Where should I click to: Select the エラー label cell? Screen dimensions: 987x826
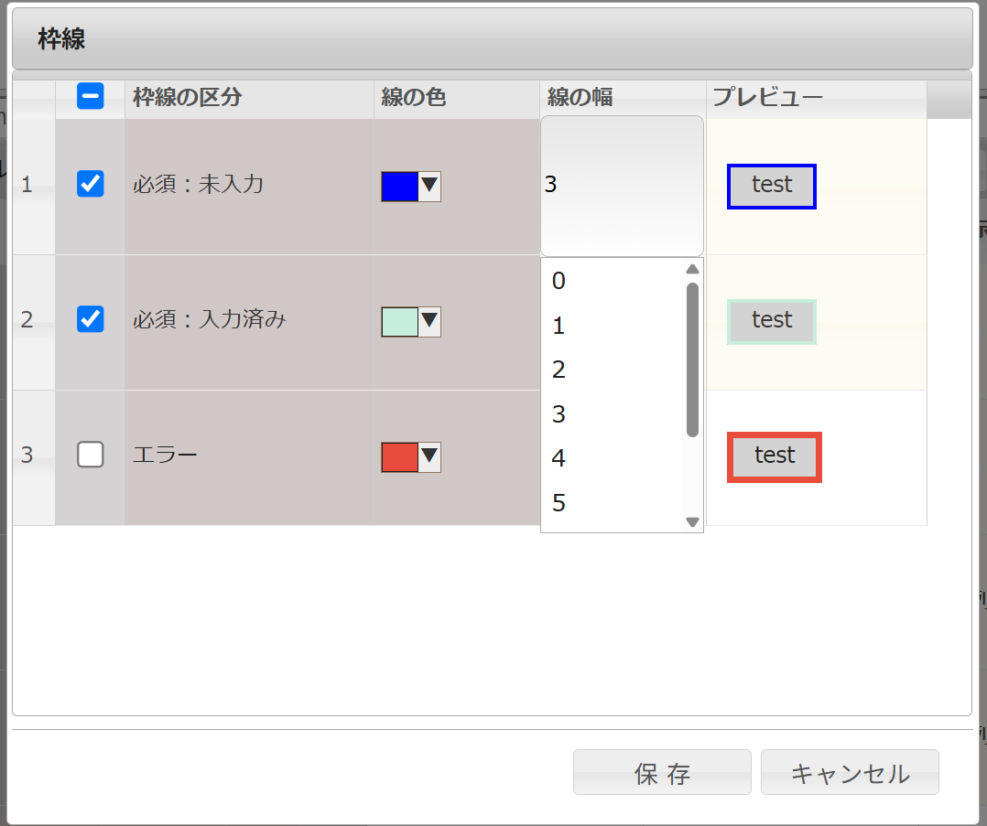[x=249, y=457]
